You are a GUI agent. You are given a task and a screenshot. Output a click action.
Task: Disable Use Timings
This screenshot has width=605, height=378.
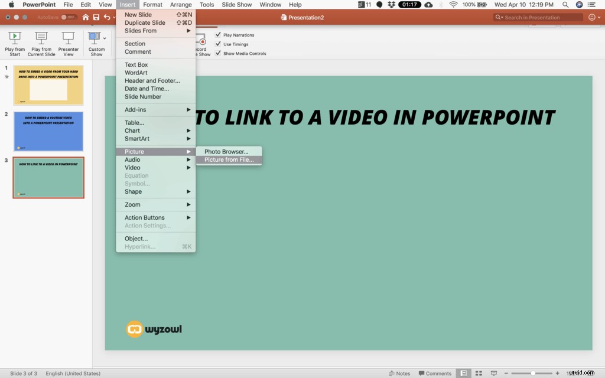coord(219,44)
